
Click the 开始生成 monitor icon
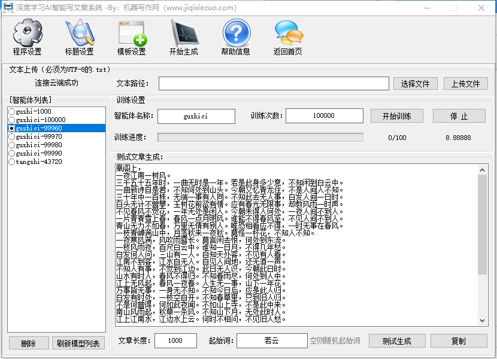[184, 34]
